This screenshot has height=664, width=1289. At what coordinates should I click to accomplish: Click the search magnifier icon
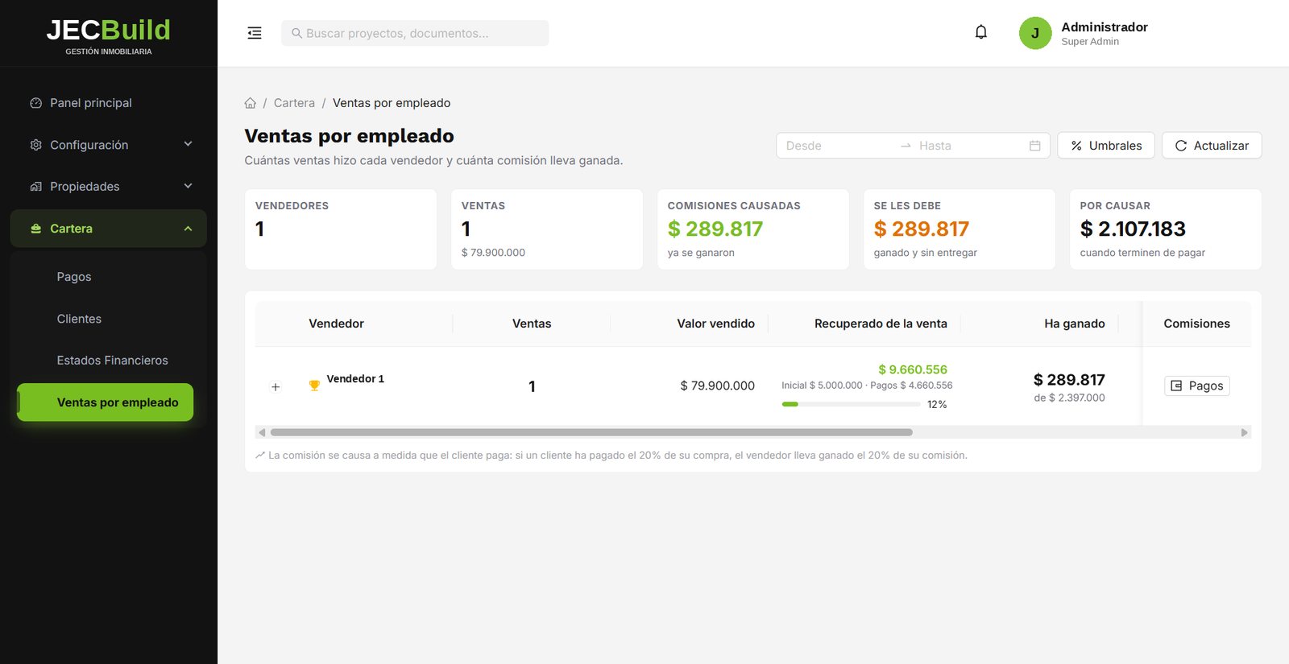tap(296, 33)
